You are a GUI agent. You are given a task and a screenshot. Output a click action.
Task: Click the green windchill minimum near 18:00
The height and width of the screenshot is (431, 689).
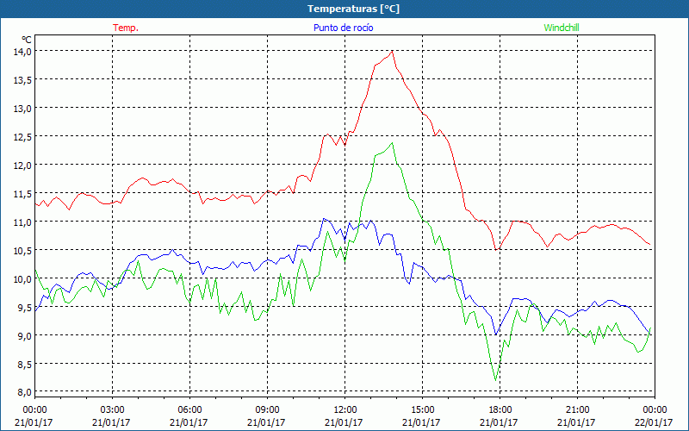pyautogui.click(x=496, y=380)
